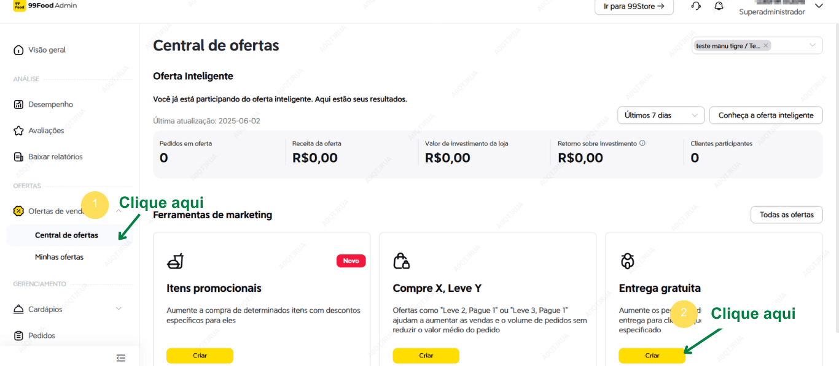Screen dimensions: 839x366
Task: Click the Visão geral home icon
Action: tap(18, 50)
